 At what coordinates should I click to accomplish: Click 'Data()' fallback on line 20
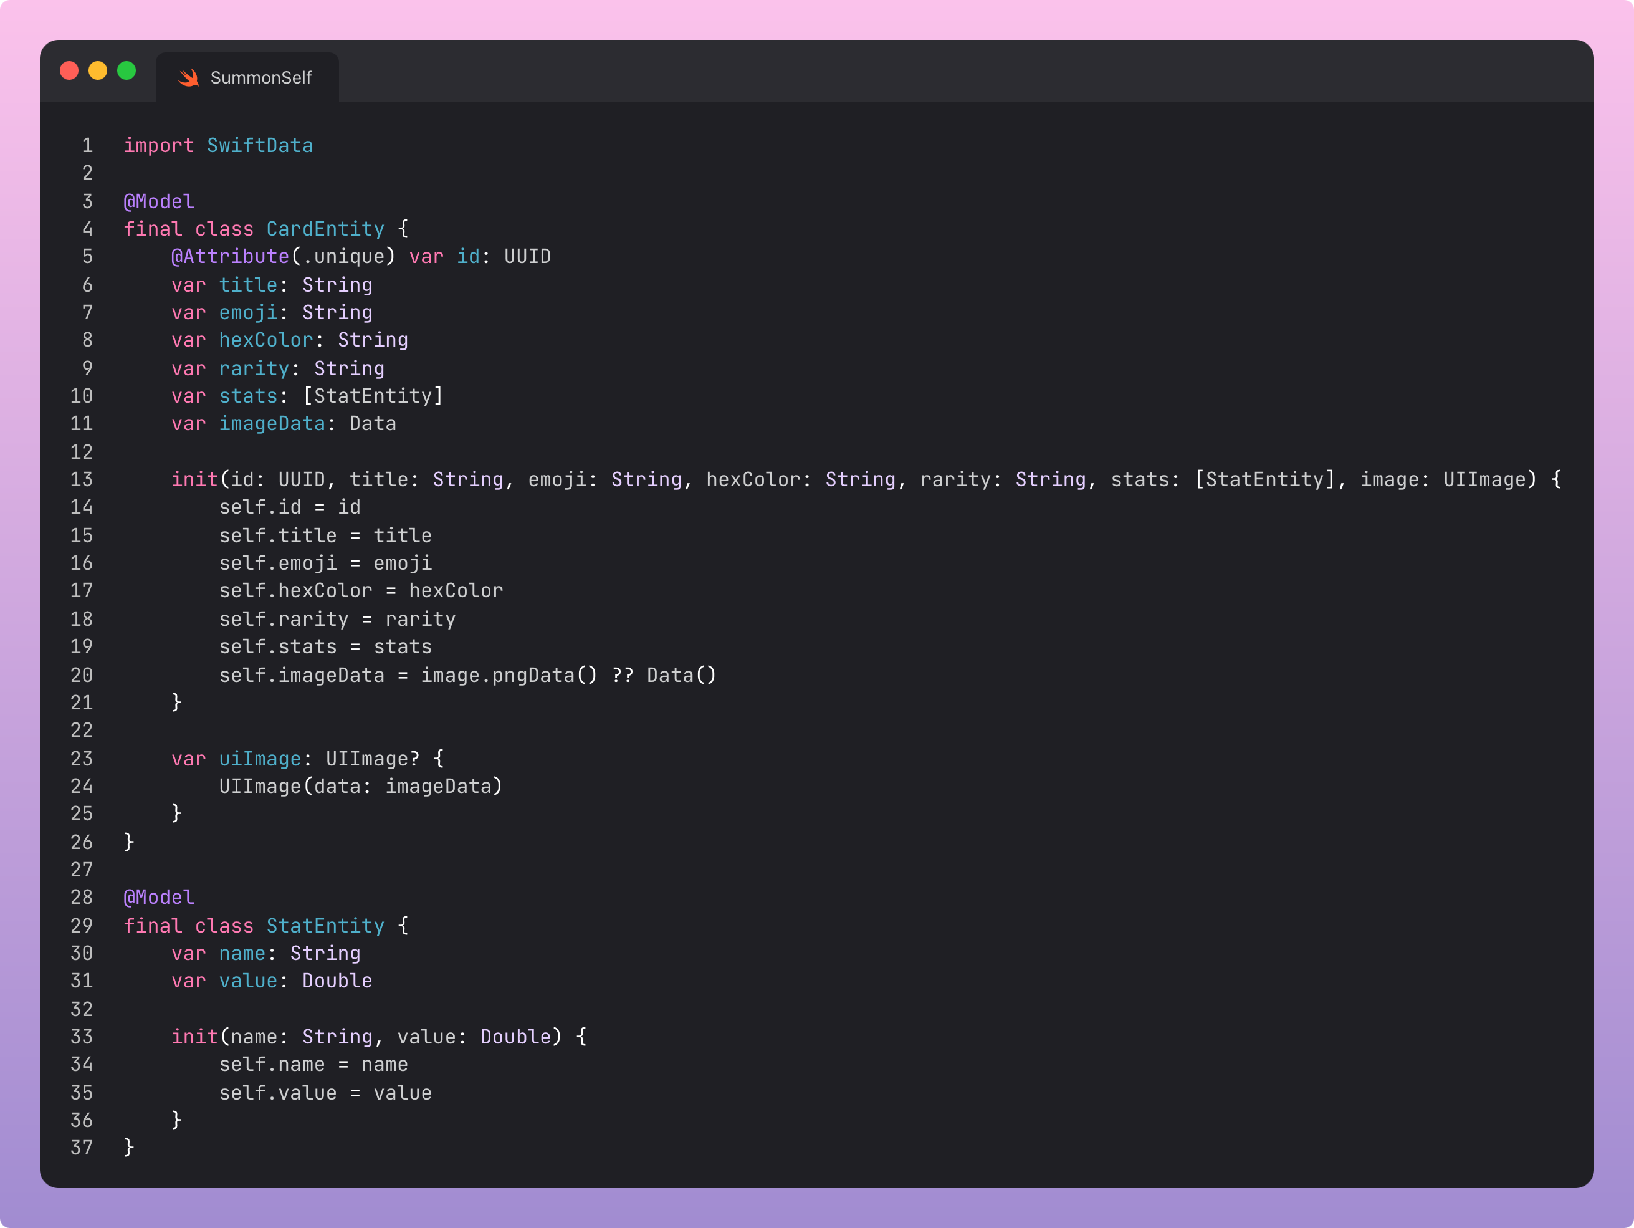(681, 675)
